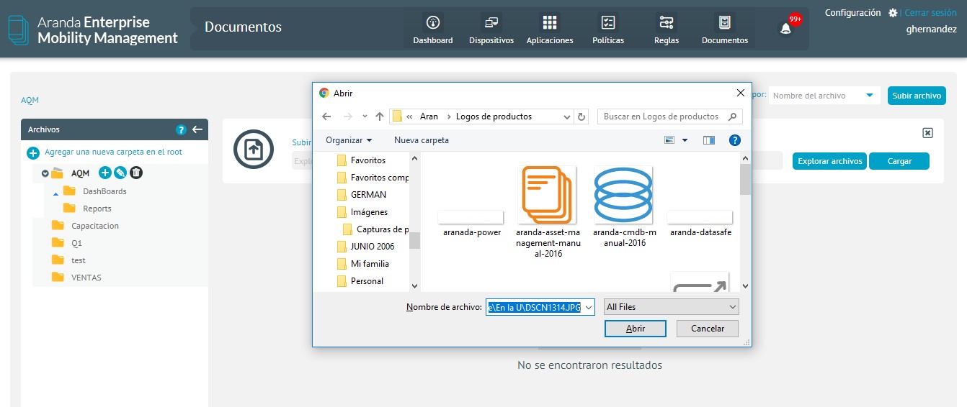
Task: Expand the DashBoards folder node
Action: point(56,193)
